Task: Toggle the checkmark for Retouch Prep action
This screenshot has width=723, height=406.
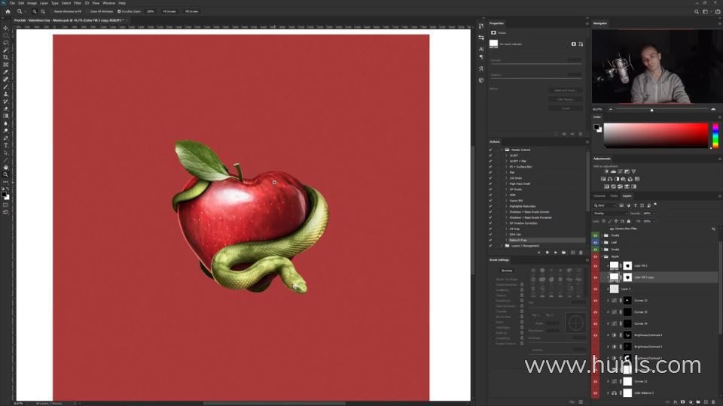Action: pos(490,241)
